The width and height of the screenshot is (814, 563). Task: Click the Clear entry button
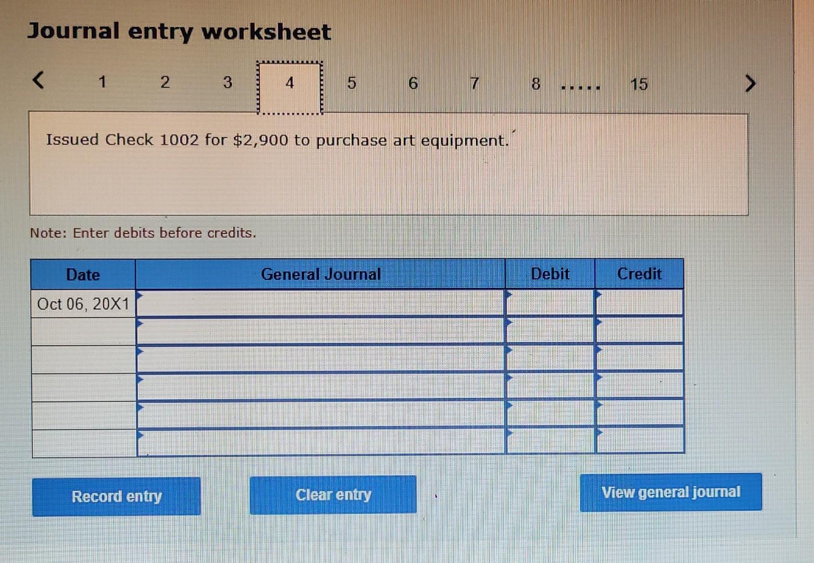pos(334,494)
